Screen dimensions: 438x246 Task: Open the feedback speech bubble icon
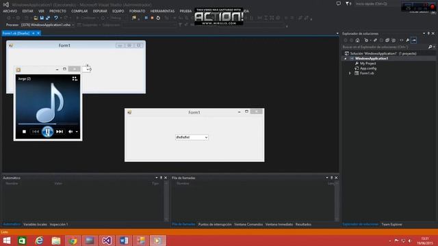pyautogui.click(x=339, y=3)
